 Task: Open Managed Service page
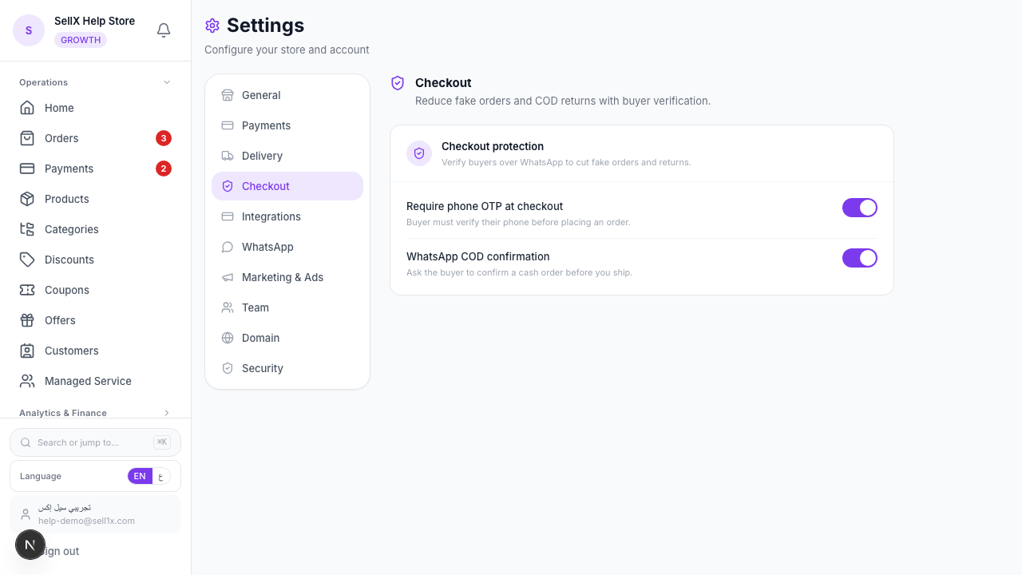95,381
